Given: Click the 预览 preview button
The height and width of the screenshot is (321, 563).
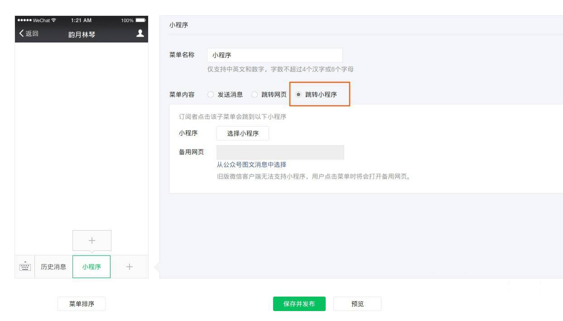Looking at the screenshot, I should 357,304.
